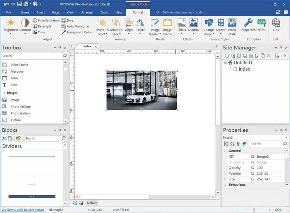Switch to the Arrange ribbon tab
Screen dimensions: 290x213
(87, 12)
